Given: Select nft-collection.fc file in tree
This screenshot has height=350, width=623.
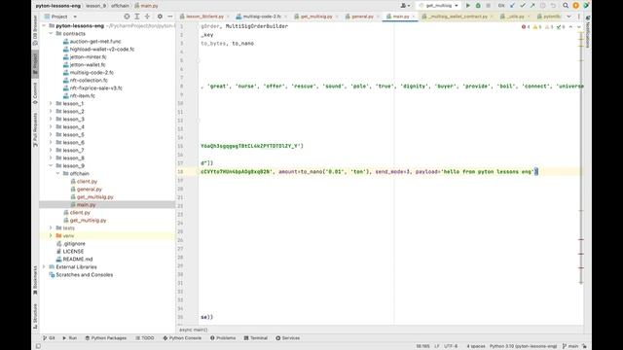Looking at the screenshot, I should coord(89,80).
